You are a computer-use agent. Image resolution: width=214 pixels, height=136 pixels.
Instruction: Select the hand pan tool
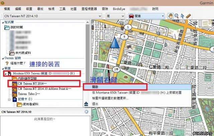[x=170, y=16]
